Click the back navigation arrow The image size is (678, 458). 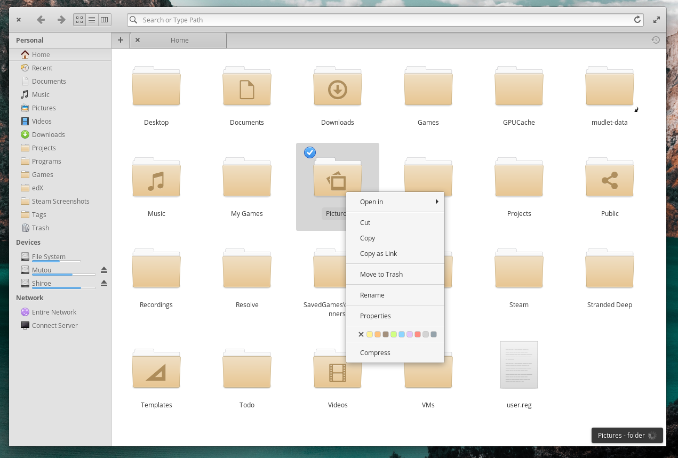pyautogui.click(x=41, y=20)
